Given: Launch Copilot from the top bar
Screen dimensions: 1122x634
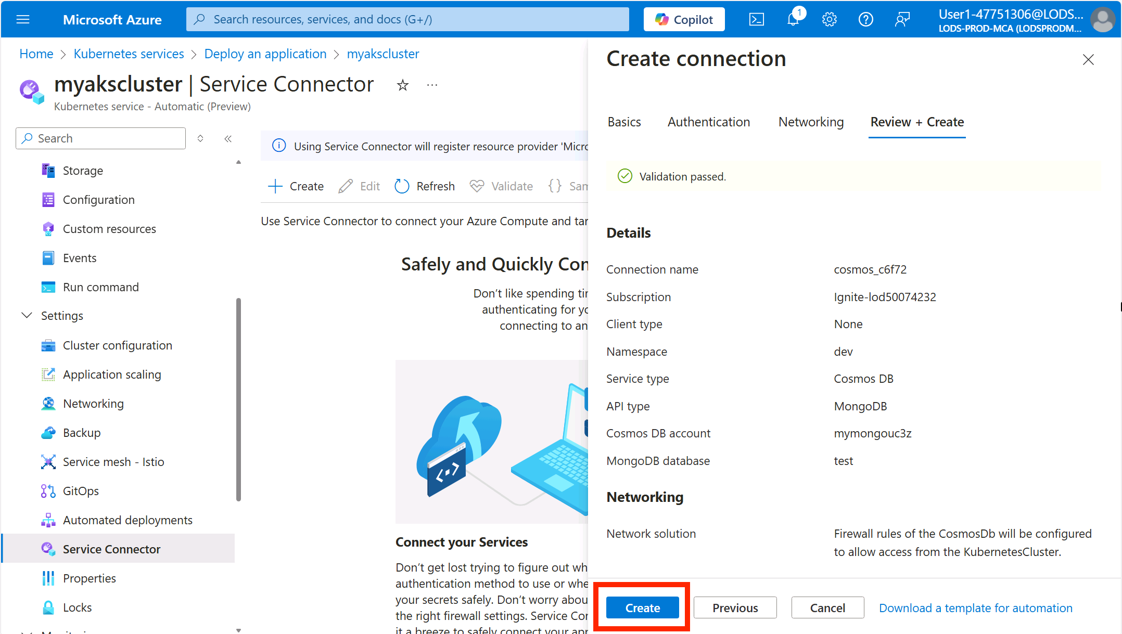Looking at the screenshot, I should pyautogui.click(x=684, y=19).
